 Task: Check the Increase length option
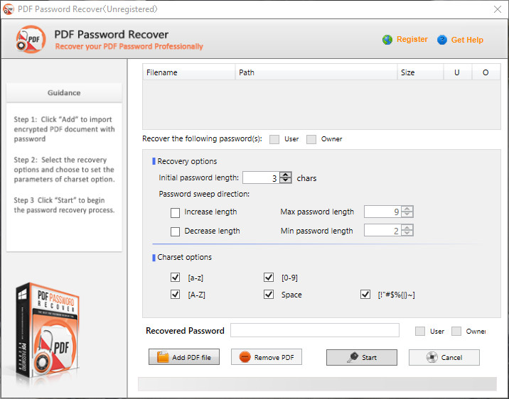[176, 212]
